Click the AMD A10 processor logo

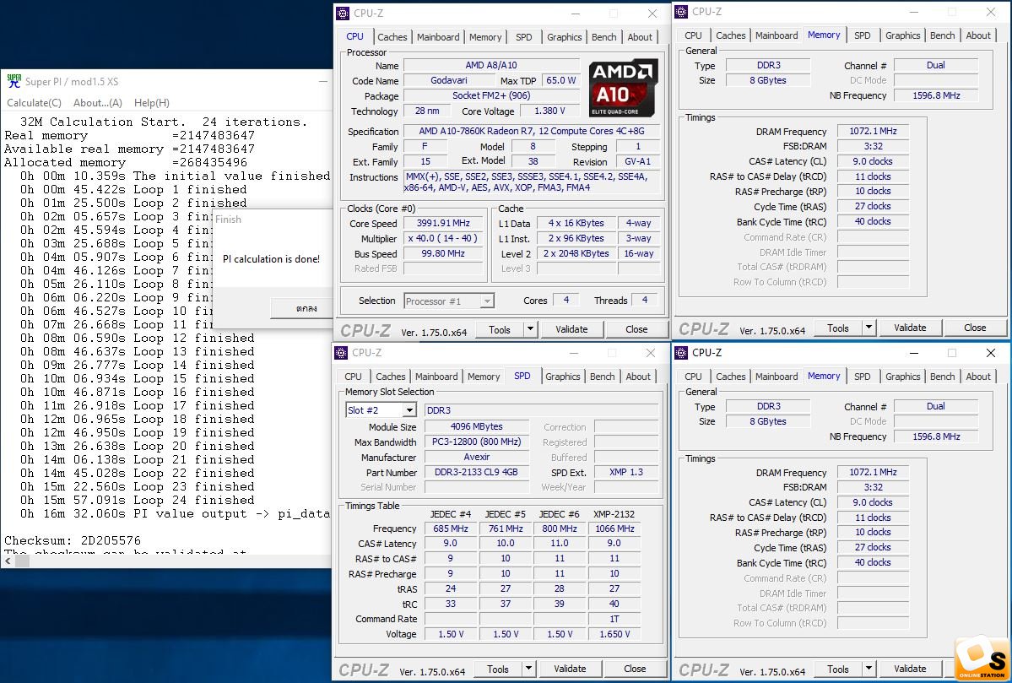pyautogui.click(x=623, y=89)
